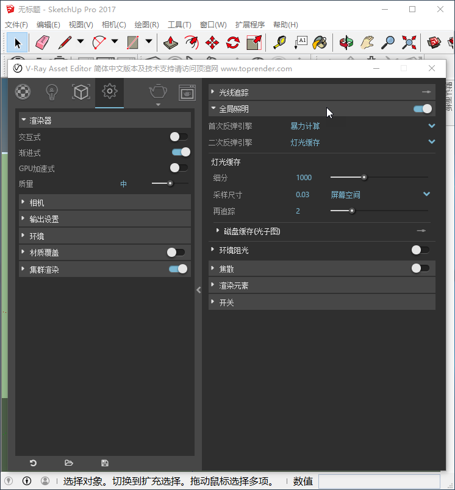Select the Arc drawing tool
Viewport: 455px width, 490px height.
(x=99, y=42)
